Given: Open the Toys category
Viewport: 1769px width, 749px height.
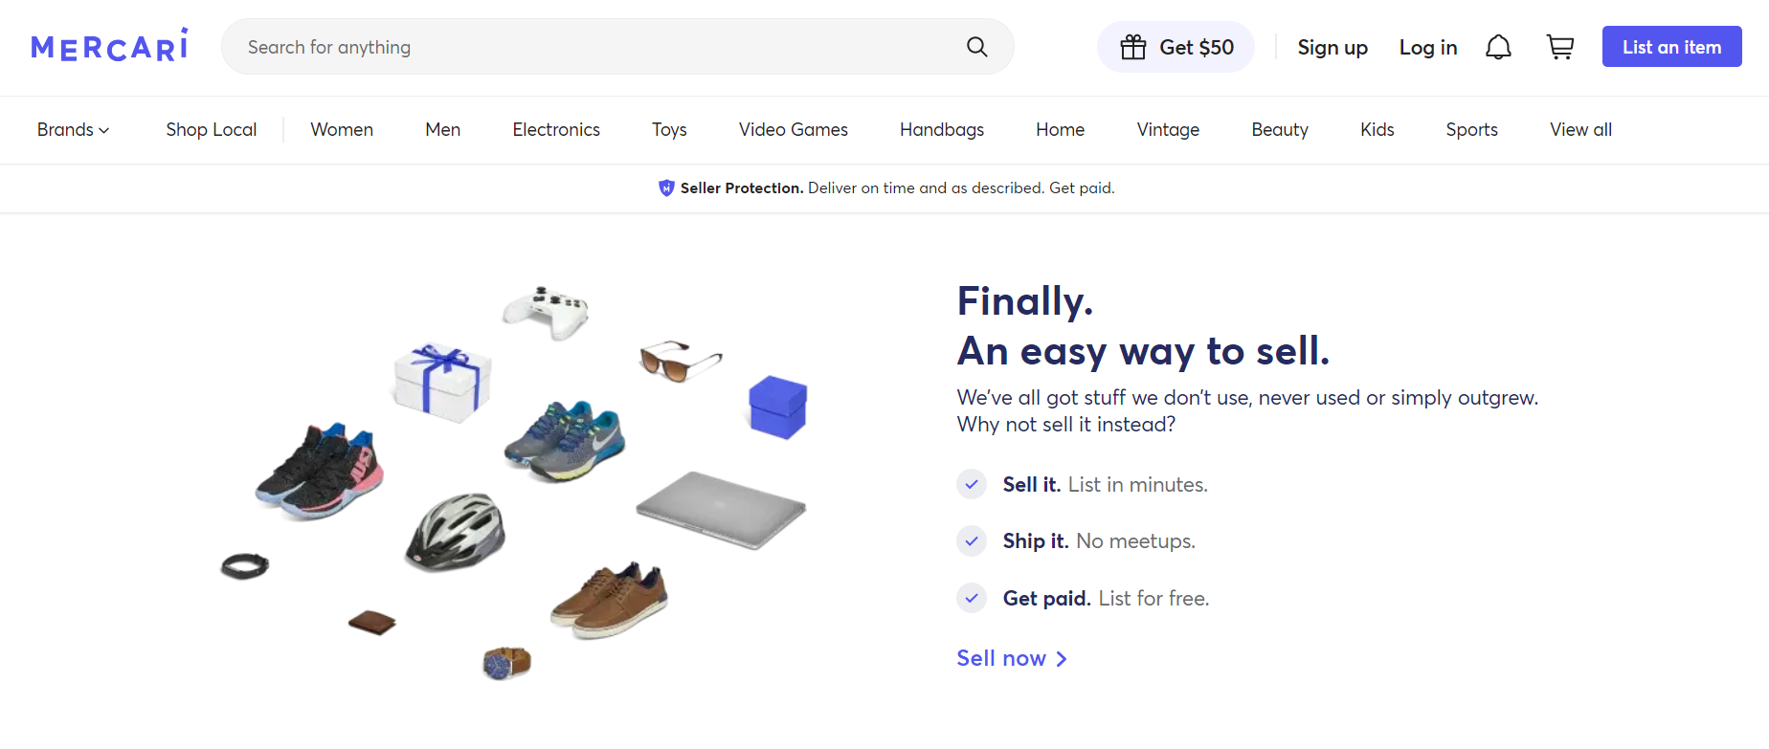Looking at the screenshot, I should pos(669,129).
